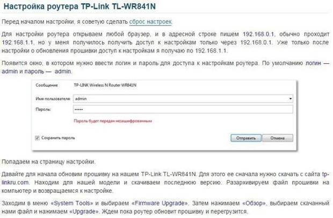Click the dialog title "TP-LINK Wireless N Router WR841N"
Screen dimensions: 333x218
pyautogui.click(x=105, y=85)
